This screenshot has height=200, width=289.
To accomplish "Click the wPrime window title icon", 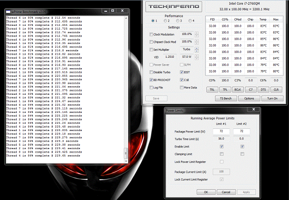I will 8,12.
